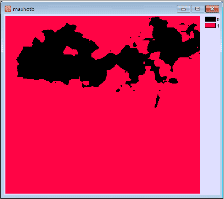
Task: Maximize the maxhotb window
Action: pos(198,9)
